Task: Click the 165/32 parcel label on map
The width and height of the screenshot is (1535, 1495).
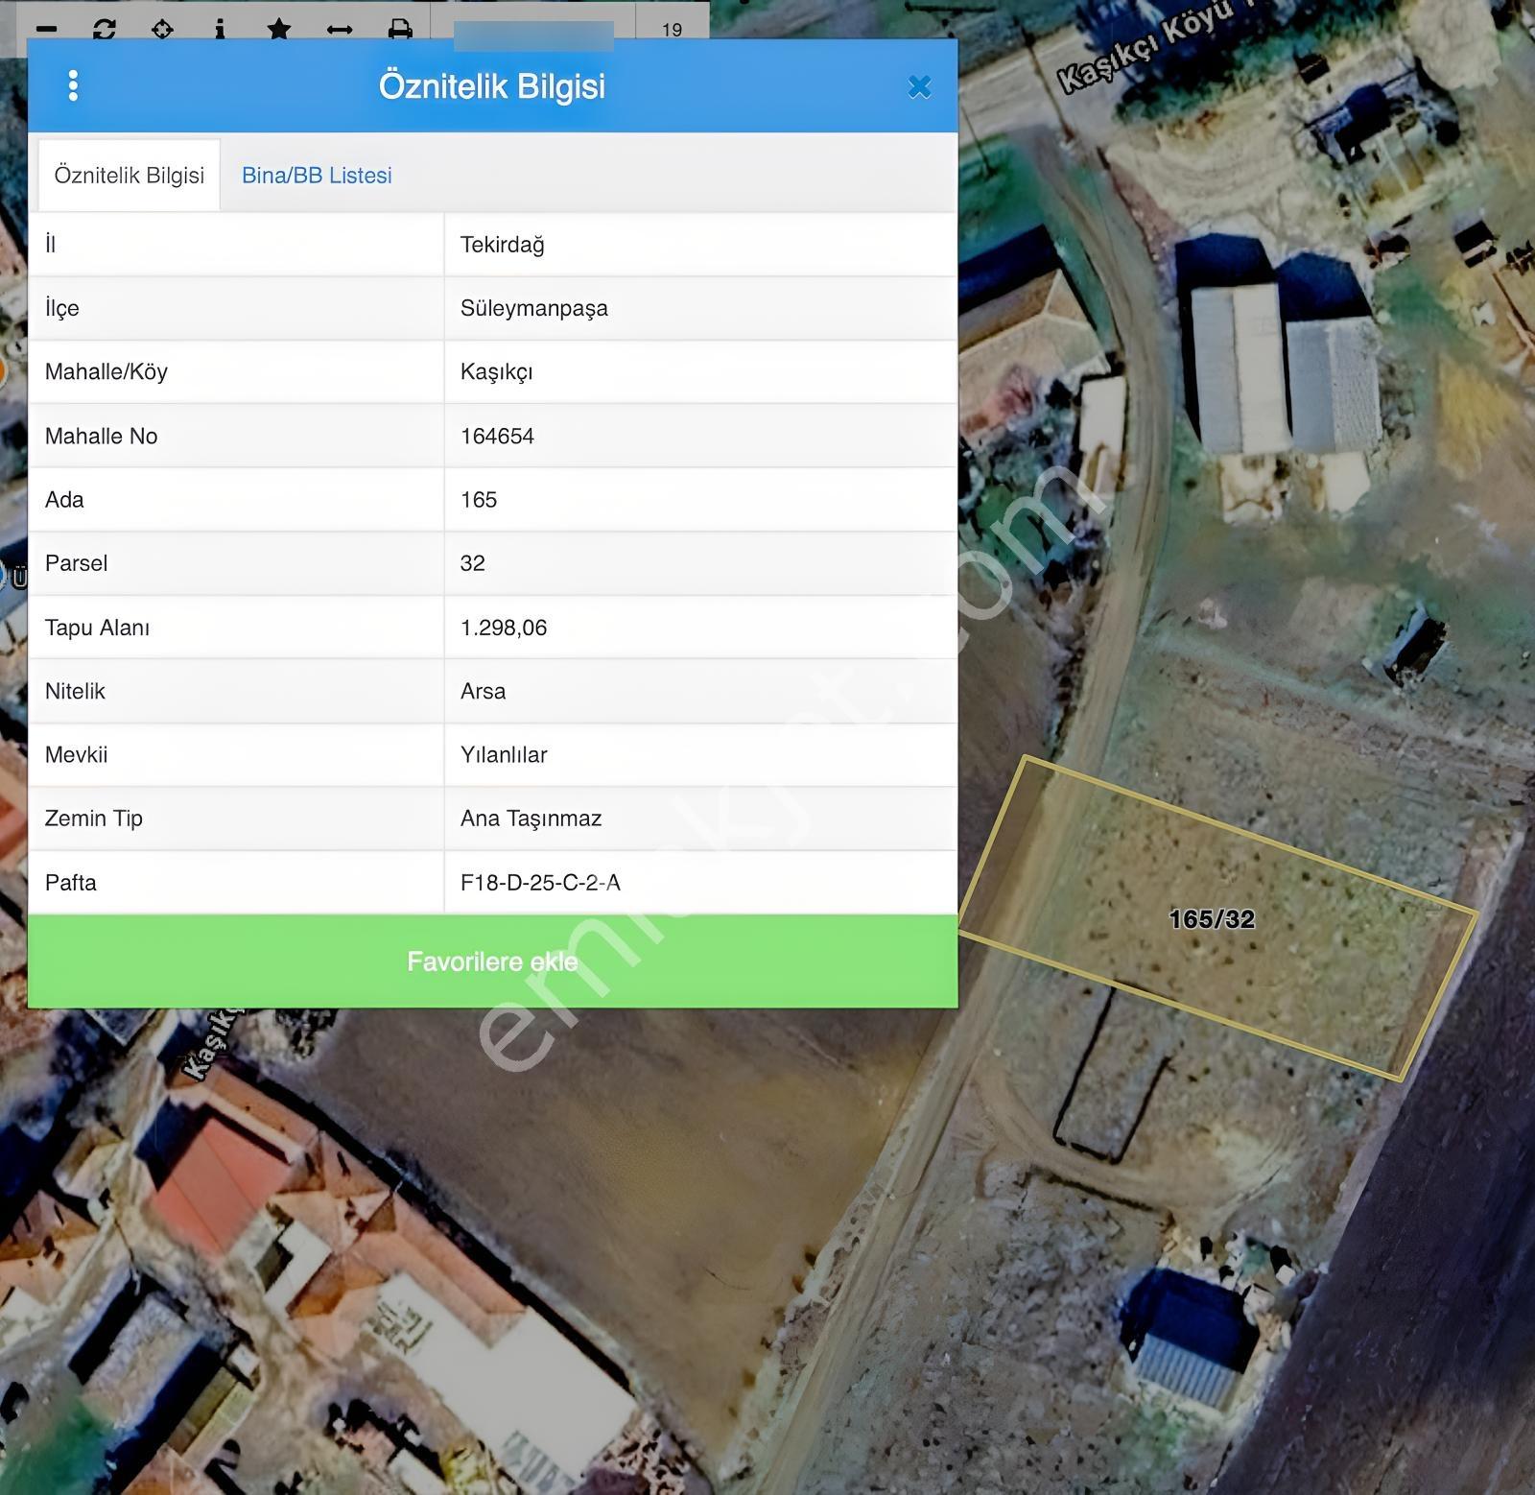Action: [1212, 919]
